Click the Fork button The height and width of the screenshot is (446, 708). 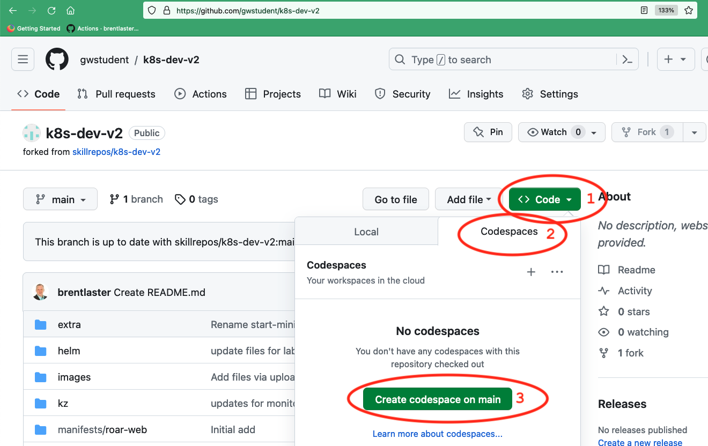point(647,132)
